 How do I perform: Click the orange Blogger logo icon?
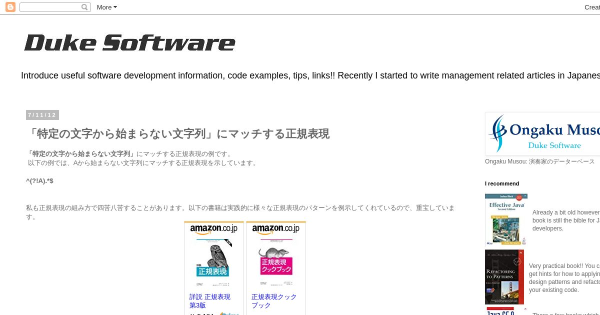10,7
